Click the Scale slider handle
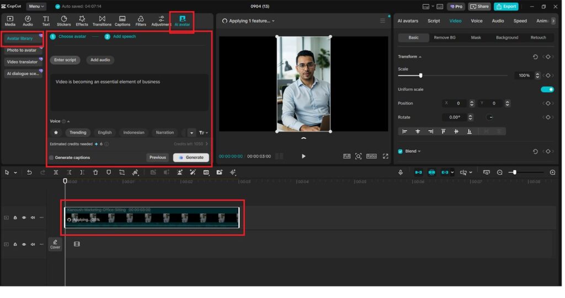 tap(420, 75)
